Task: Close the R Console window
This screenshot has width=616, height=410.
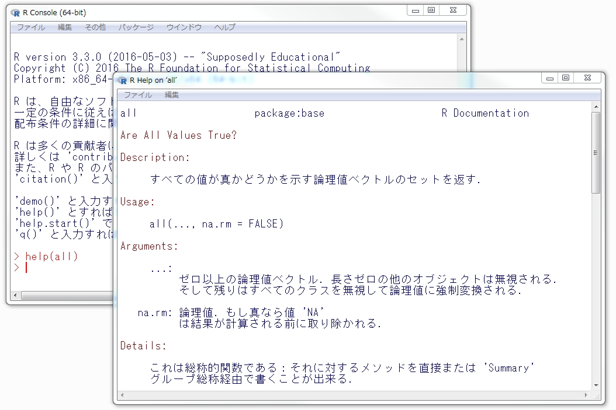Action: (x=452, y=10)
